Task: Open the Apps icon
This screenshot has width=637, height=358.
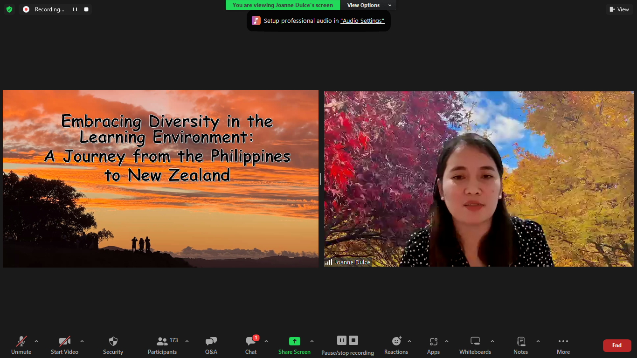Action: click(x=433, y=341)
